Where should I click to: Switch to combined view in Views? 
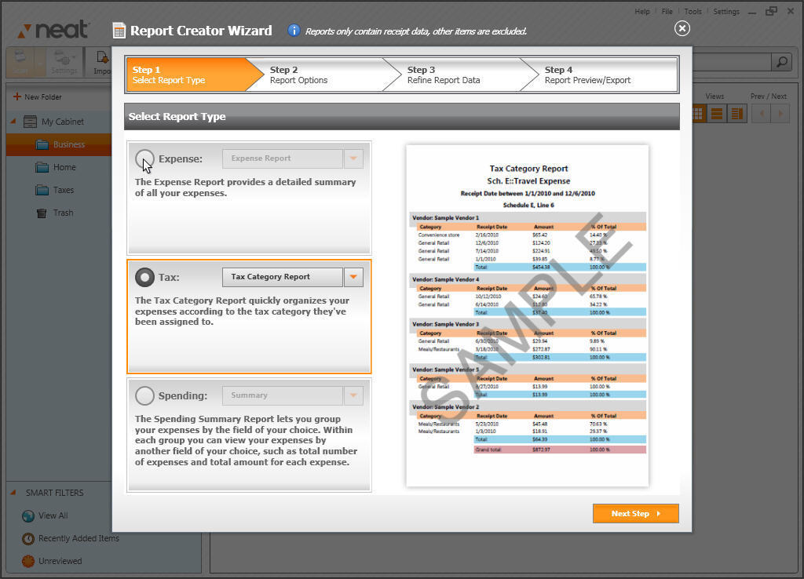point(736,113)
